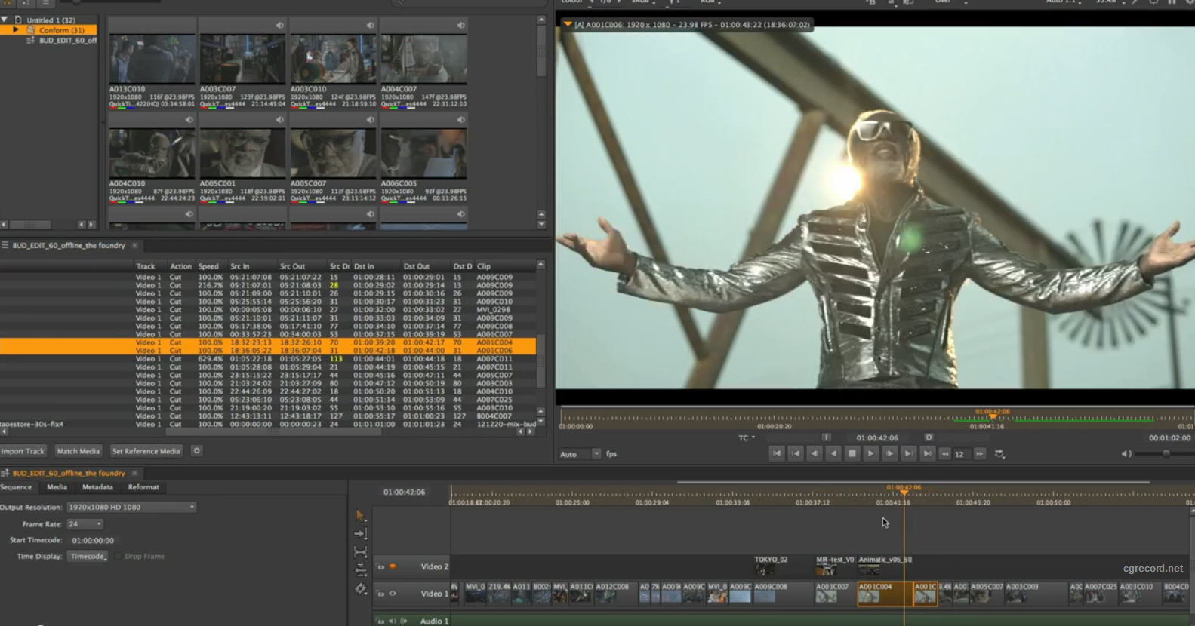Jump to end of the sequence
Viewport: 1195px width, 626px height.
tap(927, 453)
